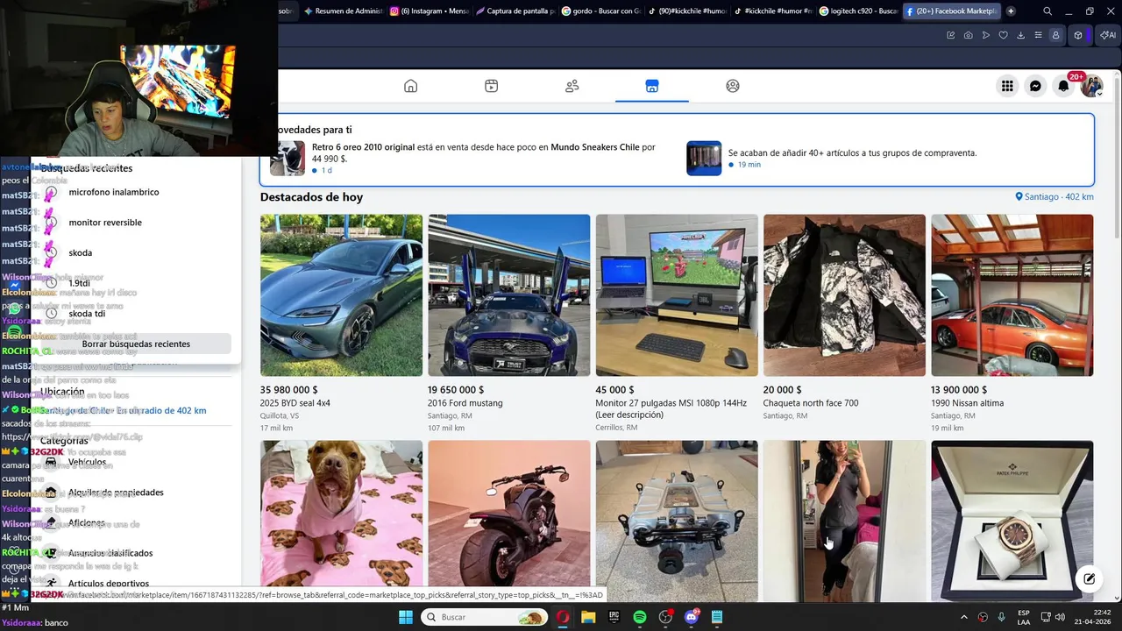Click the taskbar Buscar search box
This screenshot has width=1122, height=631.
(485, 617)
